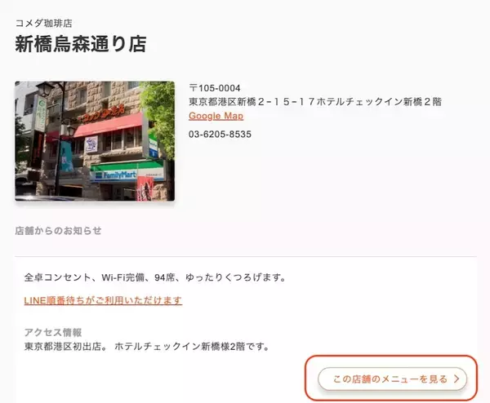490x403 pixels.
Task: Click the アクセス情報 heading
Action: pyautogui.click(x=53, y=332)
